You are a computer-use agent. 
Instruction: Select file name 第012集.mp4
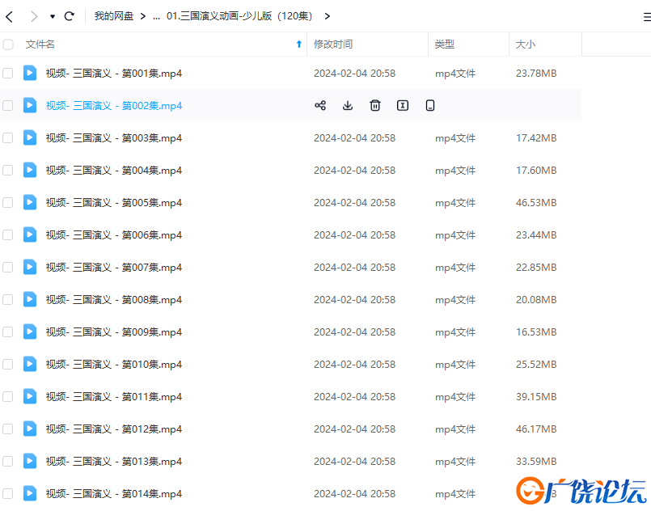114,429
